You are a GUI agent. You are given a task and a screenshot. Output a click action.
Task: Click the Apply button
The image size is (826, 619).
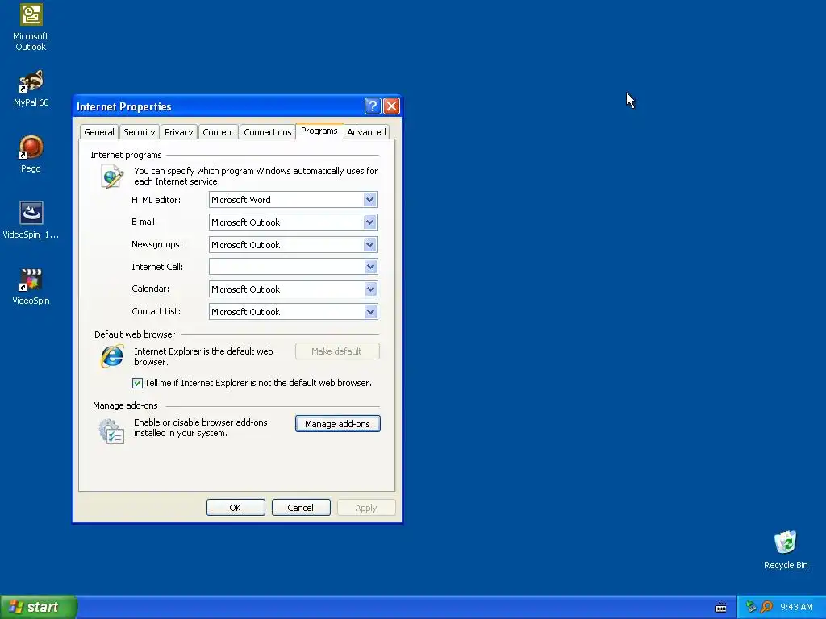366,508
